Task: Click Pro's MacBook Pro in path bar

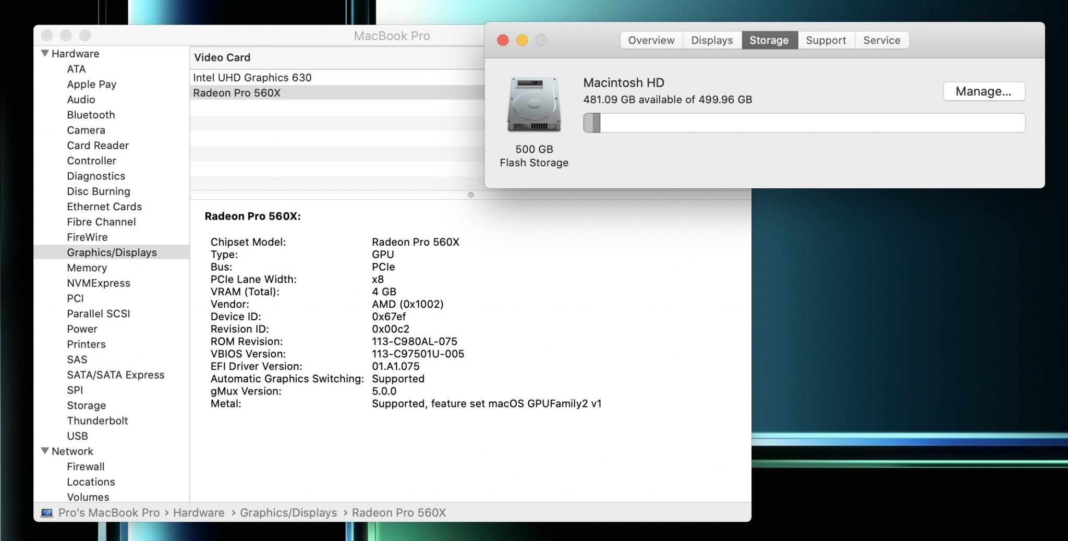Action: click(108, 513)
